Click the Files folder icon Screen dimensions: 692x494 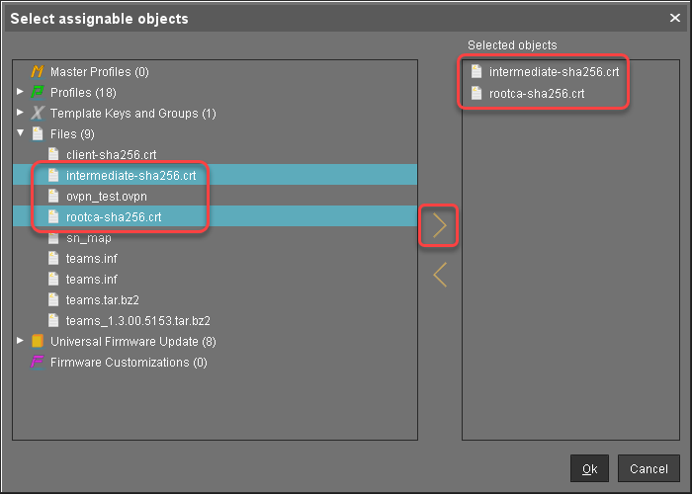(38, 134)
